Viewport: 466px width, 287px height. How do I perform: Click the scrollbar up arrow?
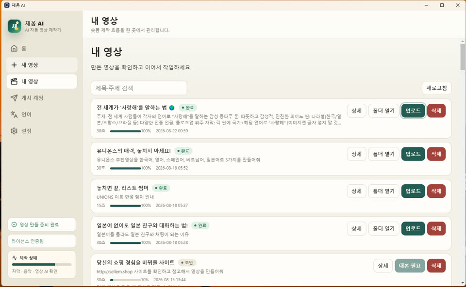coord(463,41)
